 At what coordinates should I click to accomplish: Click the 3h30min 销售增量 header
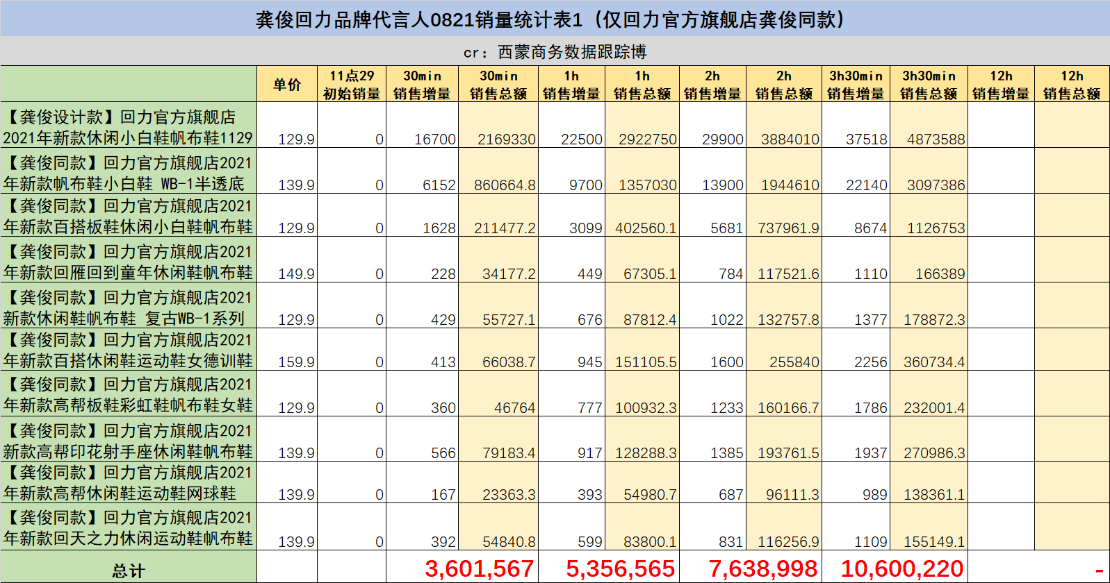[x=856, y=85]
